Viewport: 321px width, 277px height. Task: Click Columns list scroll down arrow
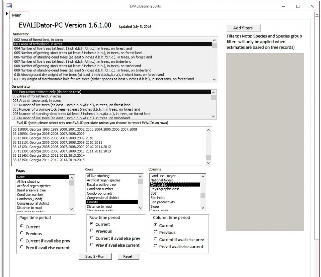pyautogui.click(x=203, y=208)
